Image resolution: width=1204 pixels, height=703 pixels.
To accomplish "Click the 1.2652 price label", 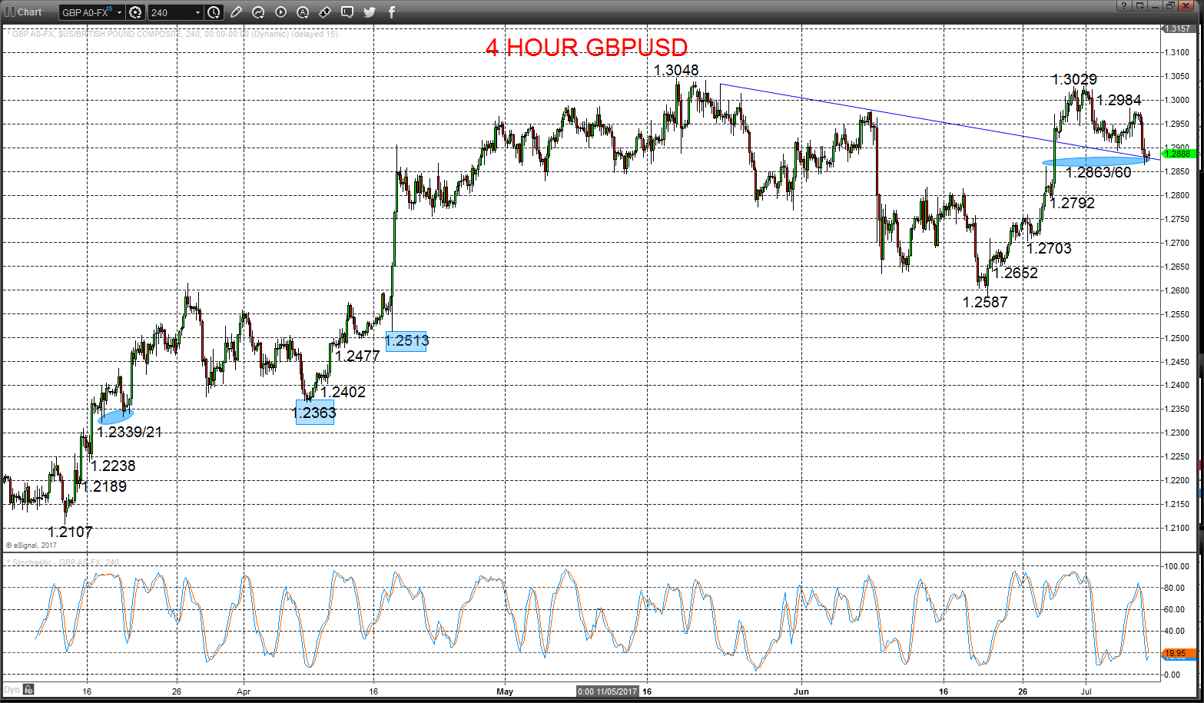I will pyautogui.click(x=1015, y=273).
